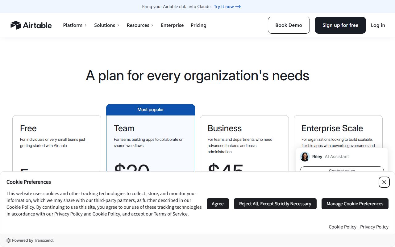Image resolution: width=395 pixels, height=247 pixels.
Task: Click the Book Demo button
Action: pyautogui.click(x=289, y=25)
